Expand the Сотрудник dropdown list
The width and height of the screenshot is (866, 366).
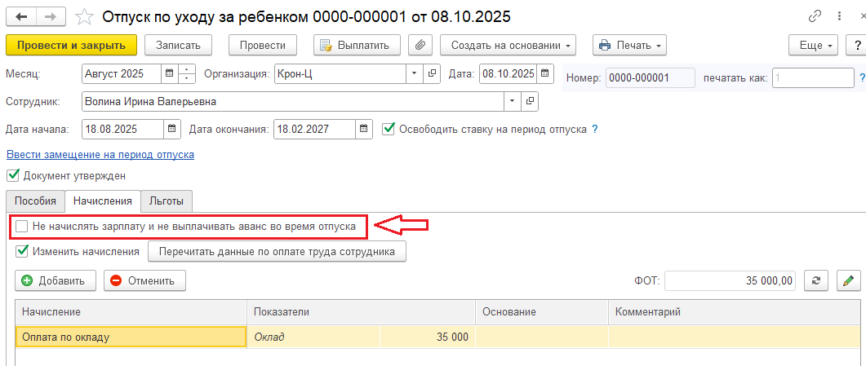(x=513, y=101)
